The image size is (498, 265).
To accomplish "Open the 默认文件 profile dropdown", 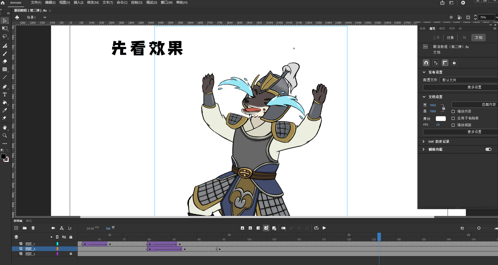I will 469,80.
